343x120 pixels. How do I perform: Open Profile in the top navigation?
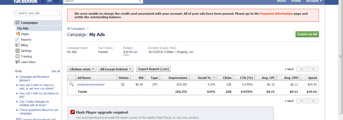(296, 1)
